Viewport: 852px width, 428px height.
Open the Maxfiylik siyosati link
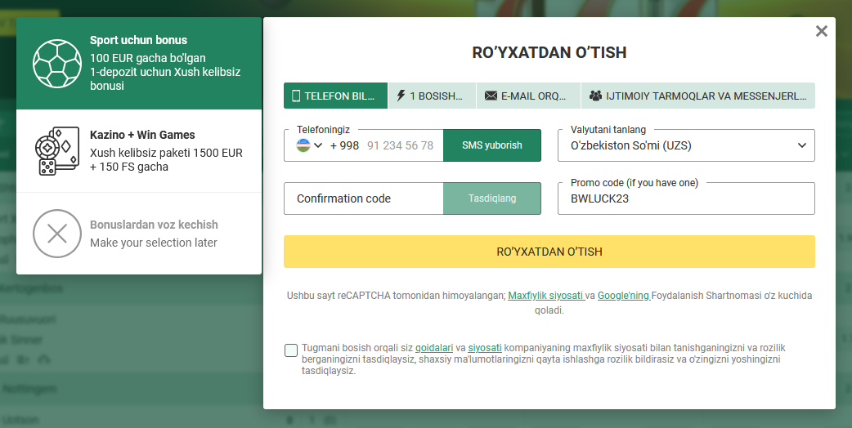pos(545,296)
